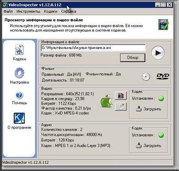Open the О программе icon

point(19,118)
